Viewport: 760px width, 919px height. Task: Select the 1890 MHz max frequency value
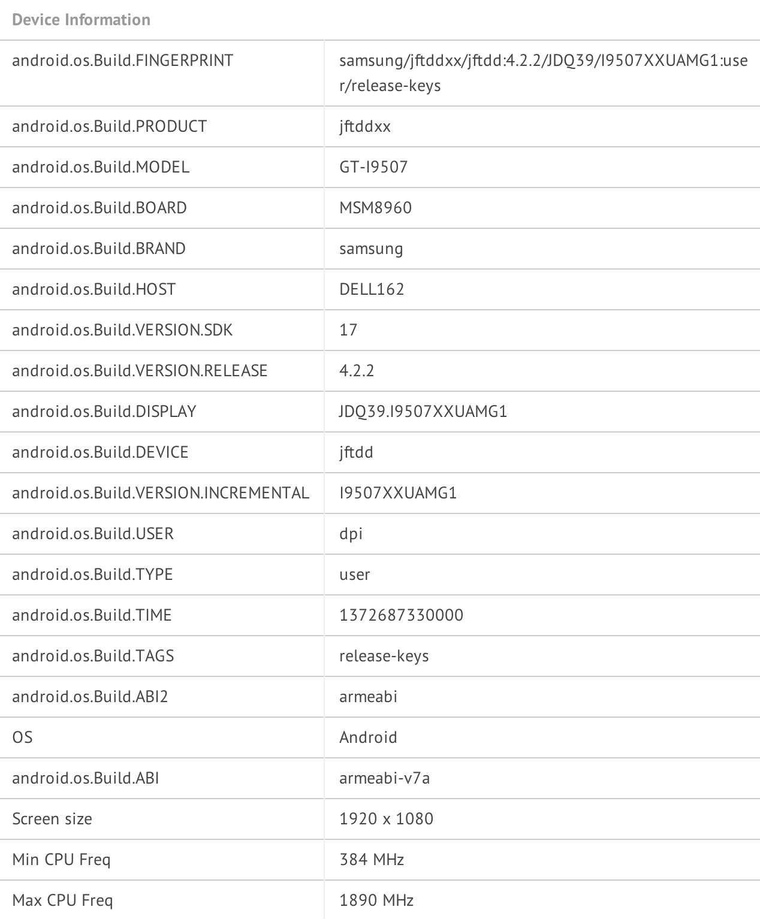(376, 900)
